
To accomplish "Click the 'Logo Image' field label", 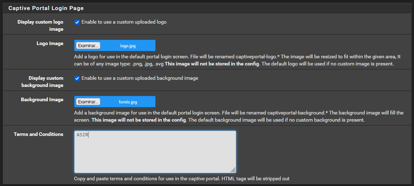I will coord(50,44).
